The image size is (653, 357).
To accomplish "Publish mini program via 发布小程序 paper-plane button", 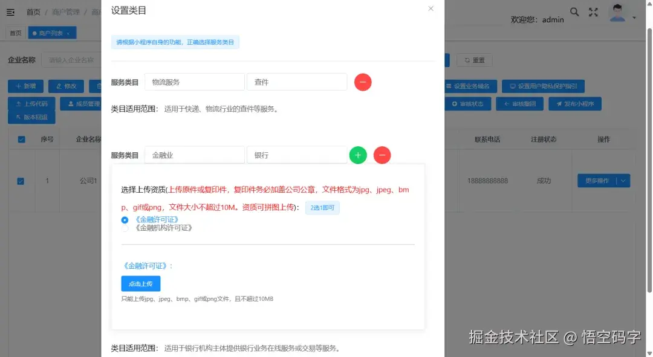I will pos(575,103).
